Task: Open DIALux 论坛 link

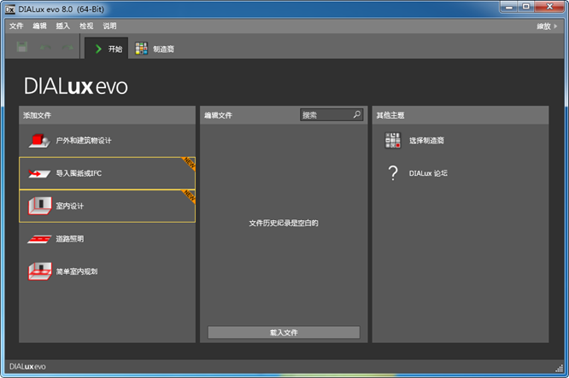Action: tap(428, 173)
